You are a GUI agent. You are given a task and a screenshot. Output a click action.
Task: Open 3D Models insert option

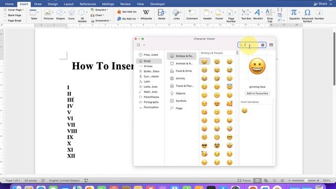(x=82, y=15)
